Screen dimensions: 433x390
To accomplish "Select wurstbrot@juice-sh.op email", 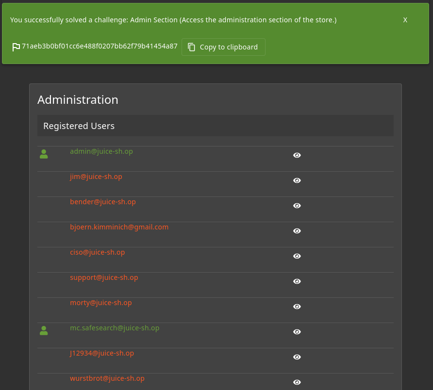I will pyautogui.click(x=107, y=379).
